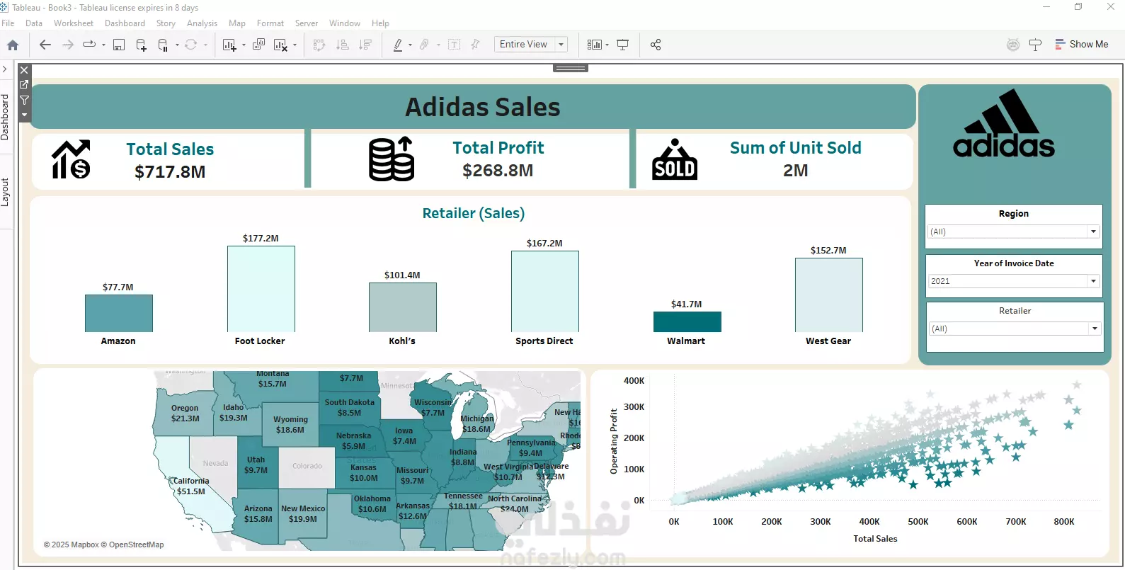Open the Dashboard menu
The image size is (1125, 570).
[x=125, y=23]
